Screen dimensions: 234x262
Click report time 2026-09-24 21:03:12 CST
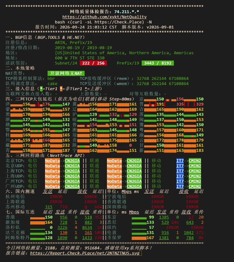point(89,27)
